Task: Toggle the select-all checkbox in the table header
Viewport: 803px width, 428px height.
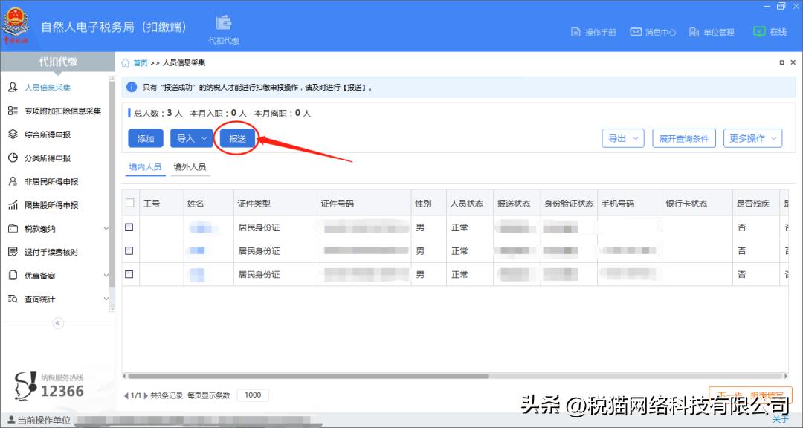Action: click(x=129, y=202)
